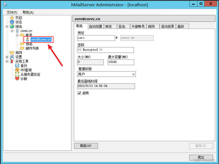Click the floppy disk icon beside 备份
The width and height of the screenshot is (219, 164).
pyautogui.click(x=17, y=66)
